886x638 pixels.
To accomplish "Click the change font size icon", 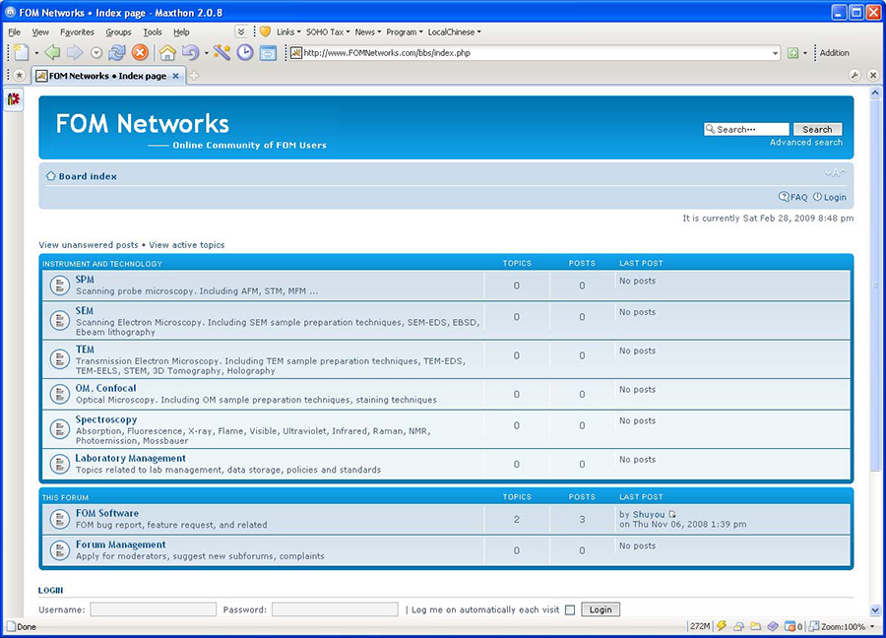I will tap(835, 172).
